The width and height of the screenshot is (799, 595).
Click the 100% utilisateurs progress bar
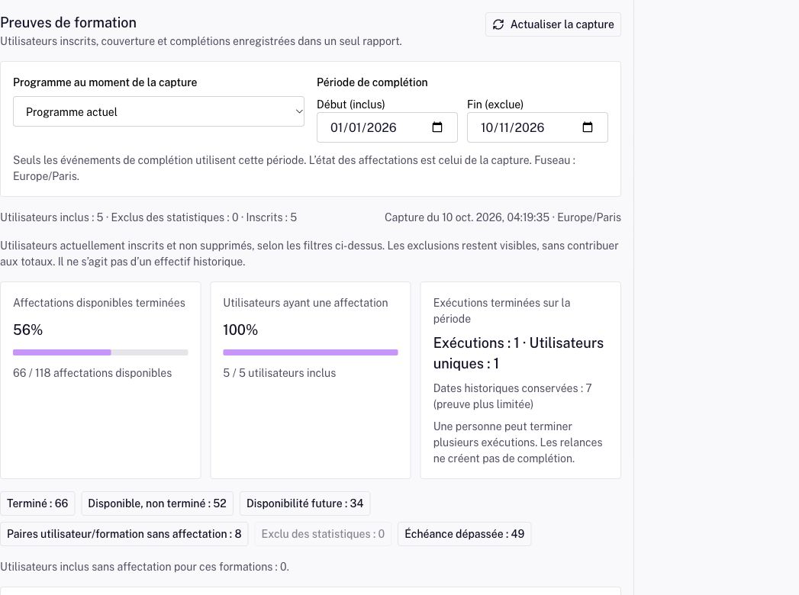point(311,352)
